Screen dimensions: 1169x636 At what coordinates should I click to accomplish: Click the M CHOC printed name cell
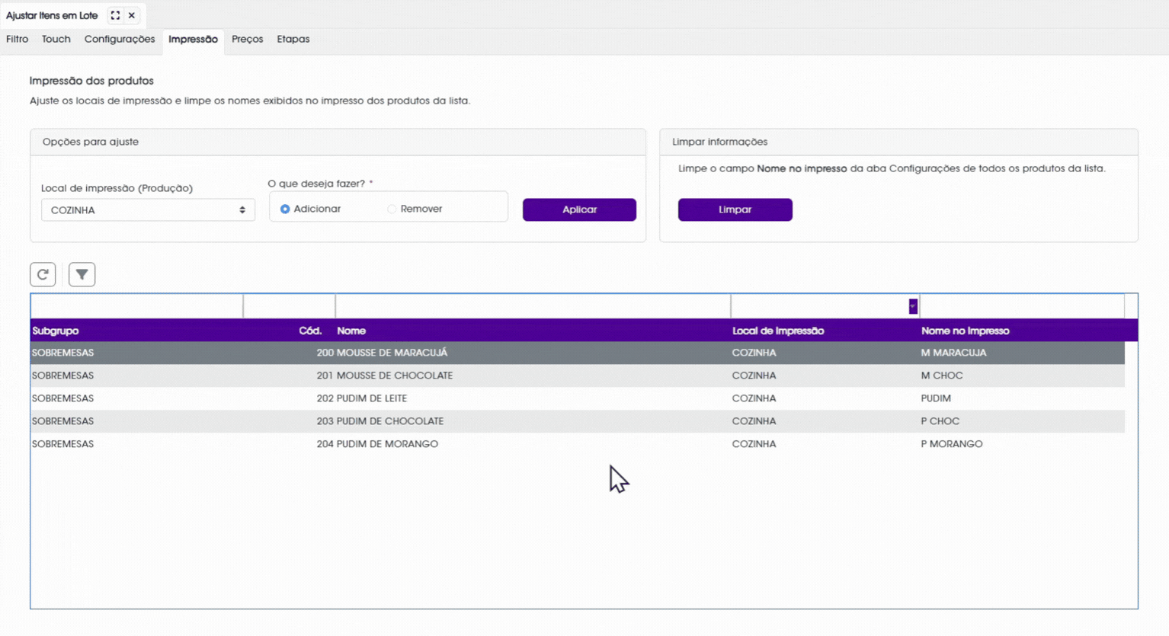pos(942,376)
